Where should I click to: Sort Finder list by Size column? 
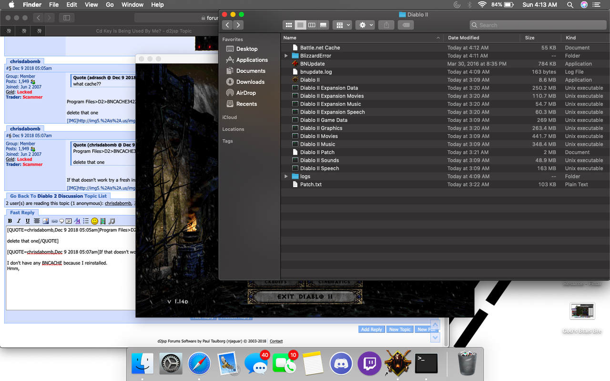pyautogui.click(x=541, y=38)
